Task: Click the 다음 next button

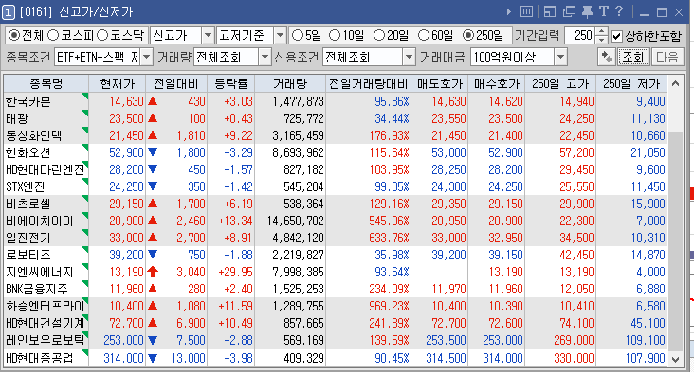Action: click(x=667, y=57)
